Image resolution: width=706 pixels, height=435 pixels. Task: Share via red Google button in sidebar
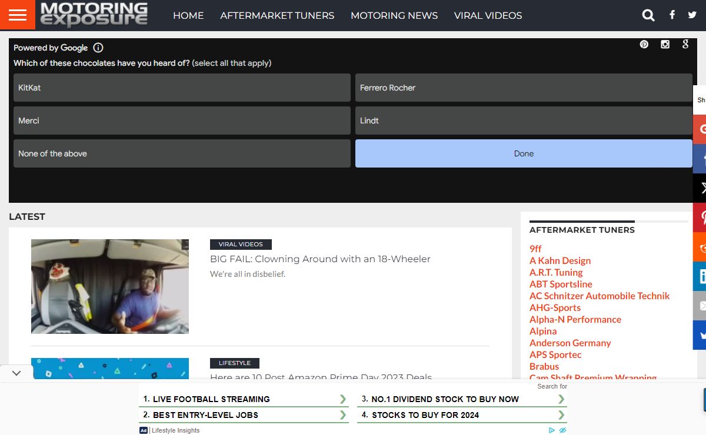(700, 129)
